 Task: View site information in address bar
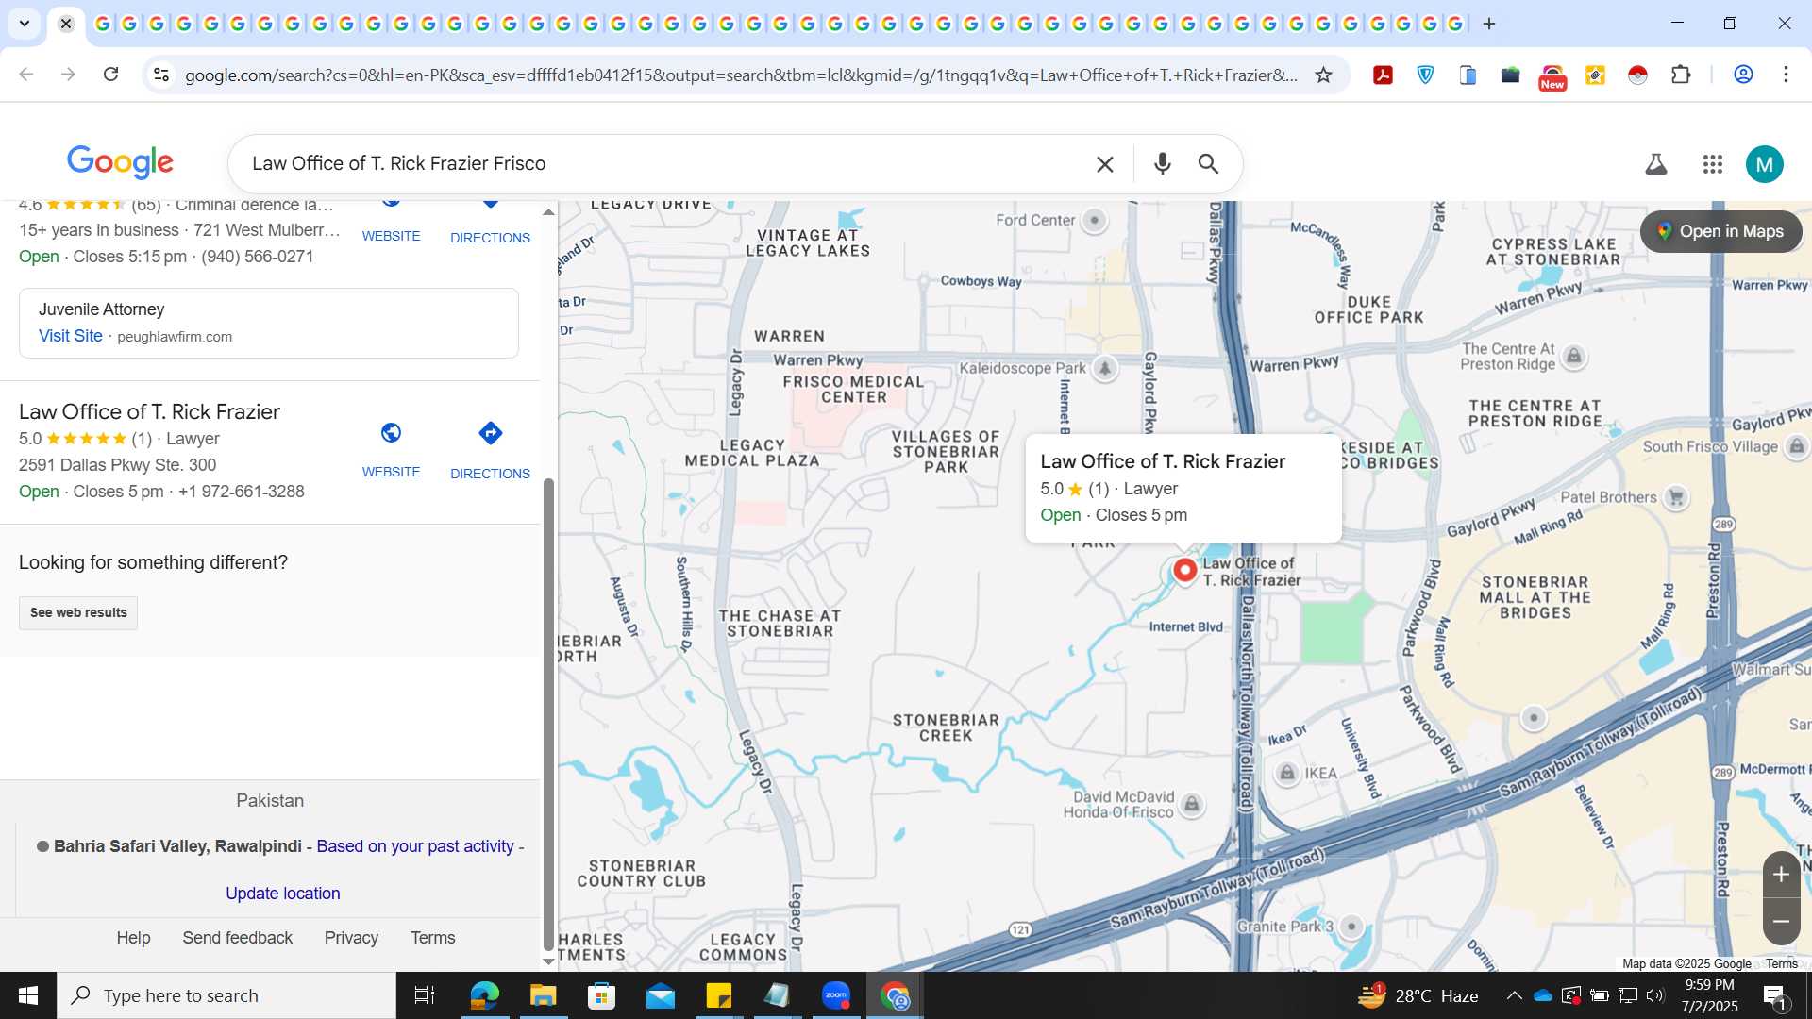tap(161, 75)
